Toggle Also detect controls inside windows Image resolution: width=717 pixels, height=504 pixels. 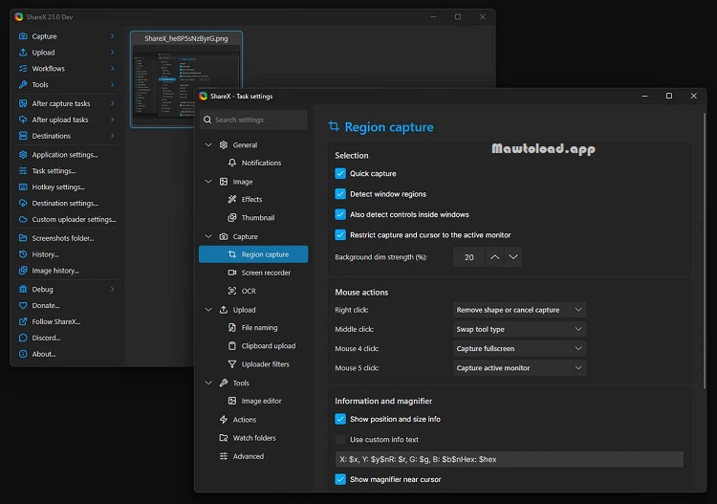[x=340, y=214]
